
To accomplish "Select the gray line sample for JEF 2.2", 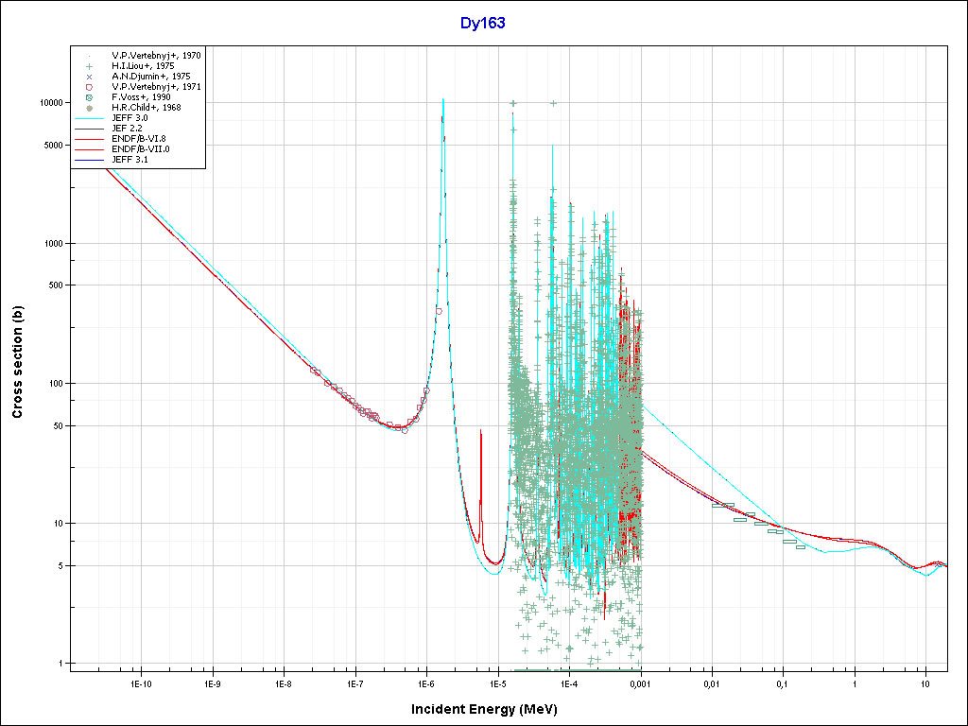I will pos(89,129).
